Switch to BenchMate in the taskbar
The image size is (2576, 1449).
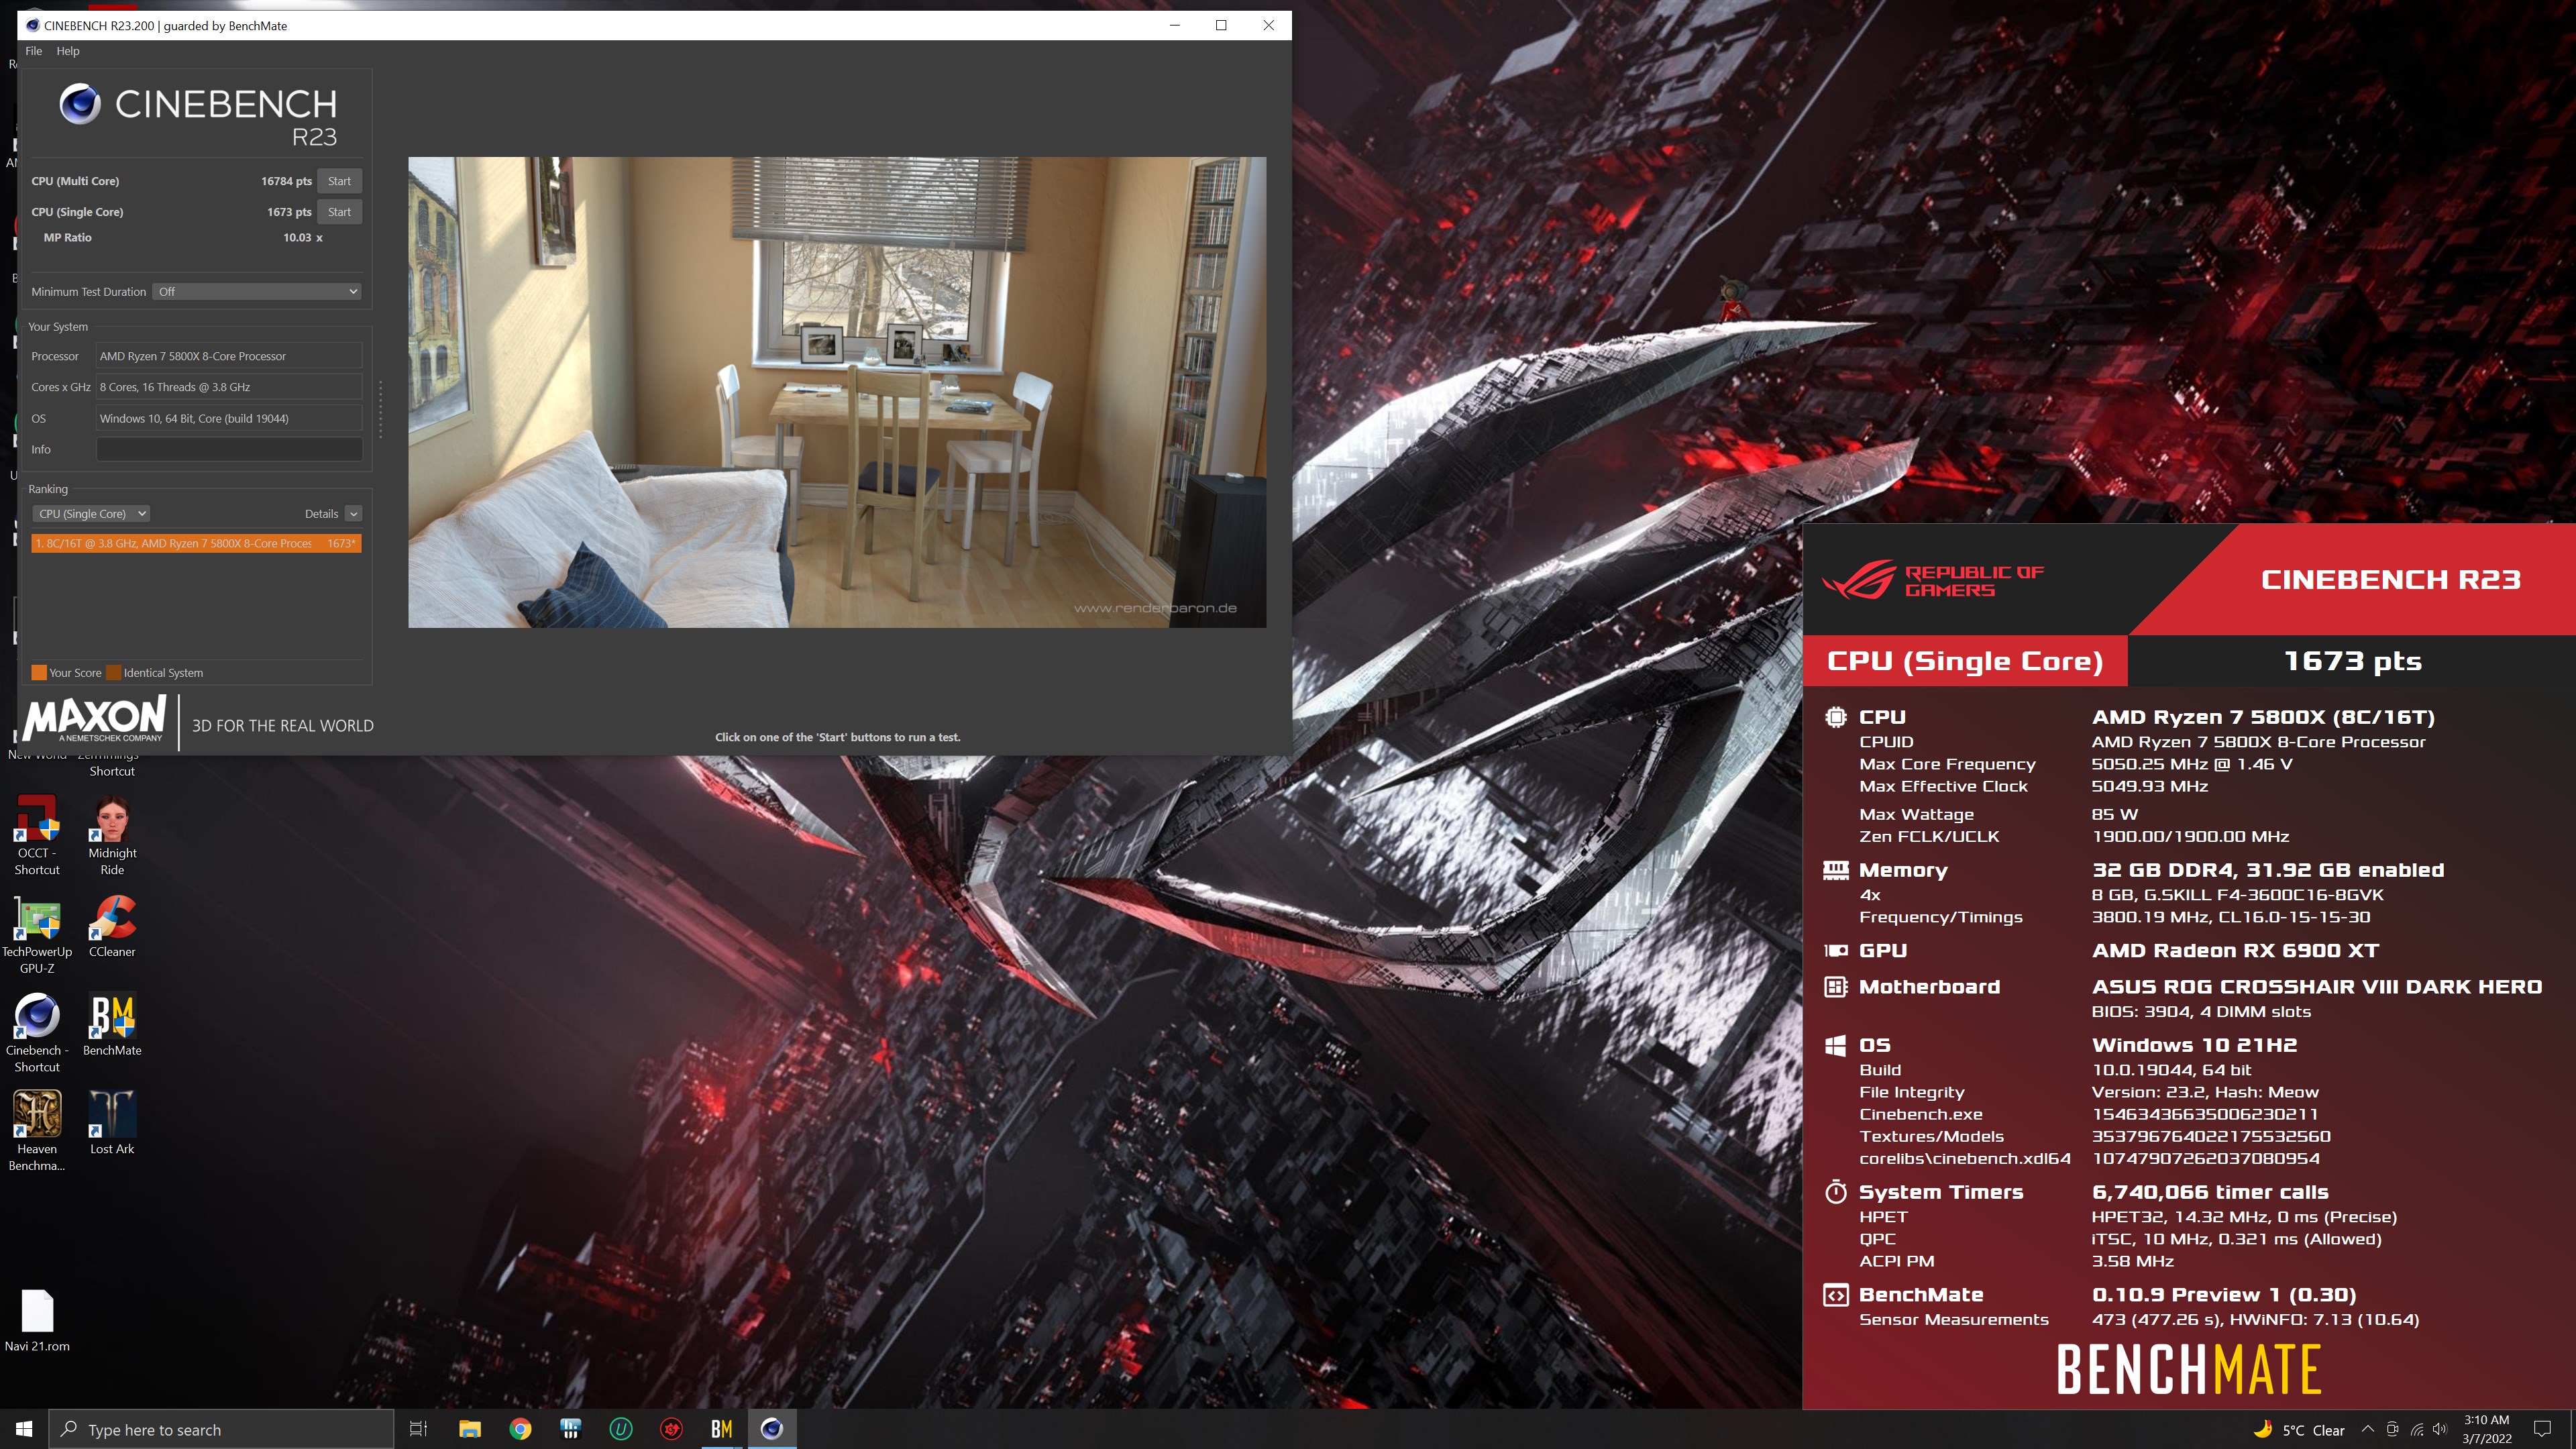click(x=721, y=1429)
